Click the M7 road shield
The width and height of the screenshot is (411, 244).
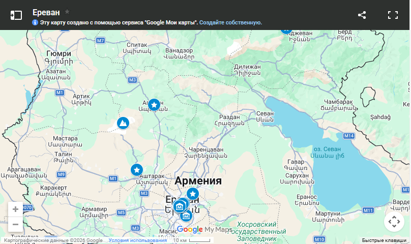100,41
